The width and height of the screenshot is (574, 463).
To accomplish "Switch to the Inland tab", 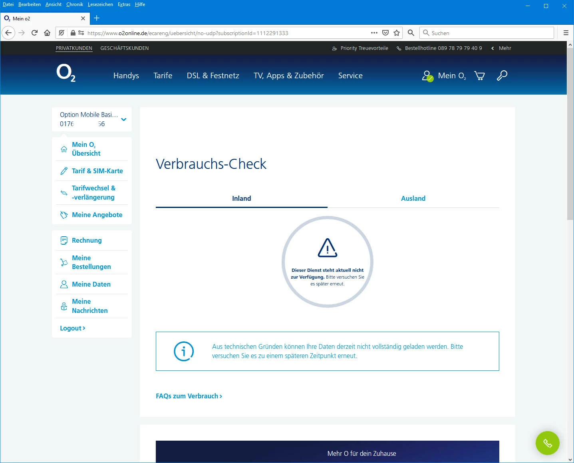I will pos(242,198).
